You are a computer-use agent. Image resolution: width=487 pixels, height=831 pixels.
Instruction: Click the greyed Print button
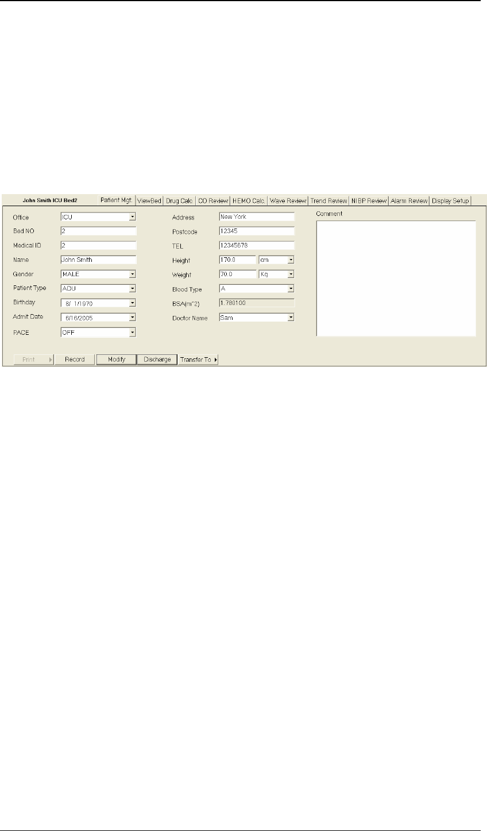pyautogui.click(x=33, y=360)
